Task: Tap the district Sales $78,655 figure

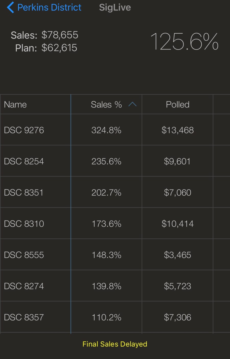Action: (x=60, y=35)
